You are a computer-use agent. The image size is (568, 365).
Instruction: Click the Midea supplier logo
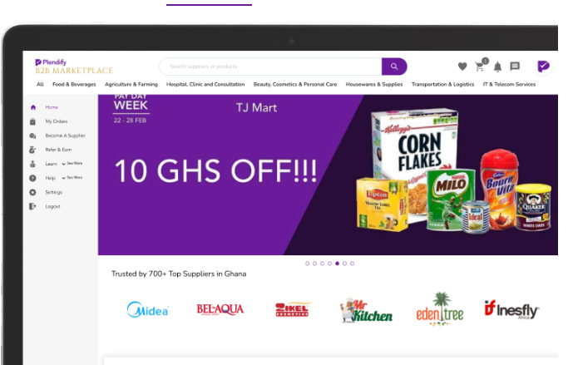[148, 310]
